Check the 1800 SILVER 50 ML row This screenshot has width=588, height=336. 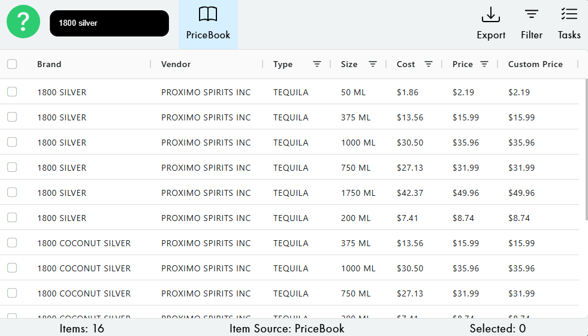point(12,92)
